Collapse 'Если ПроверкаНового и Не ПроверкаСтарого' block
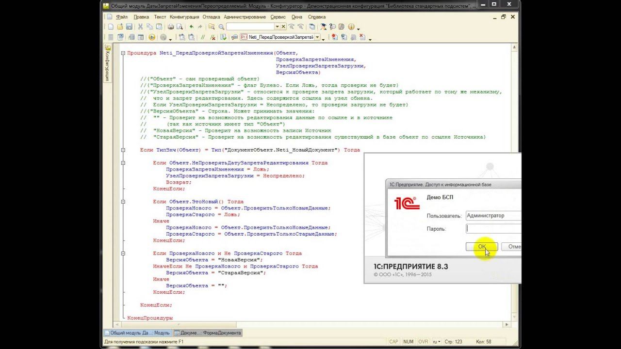Image resolution: width=621 pixels, height=349 pixels. 123,254
